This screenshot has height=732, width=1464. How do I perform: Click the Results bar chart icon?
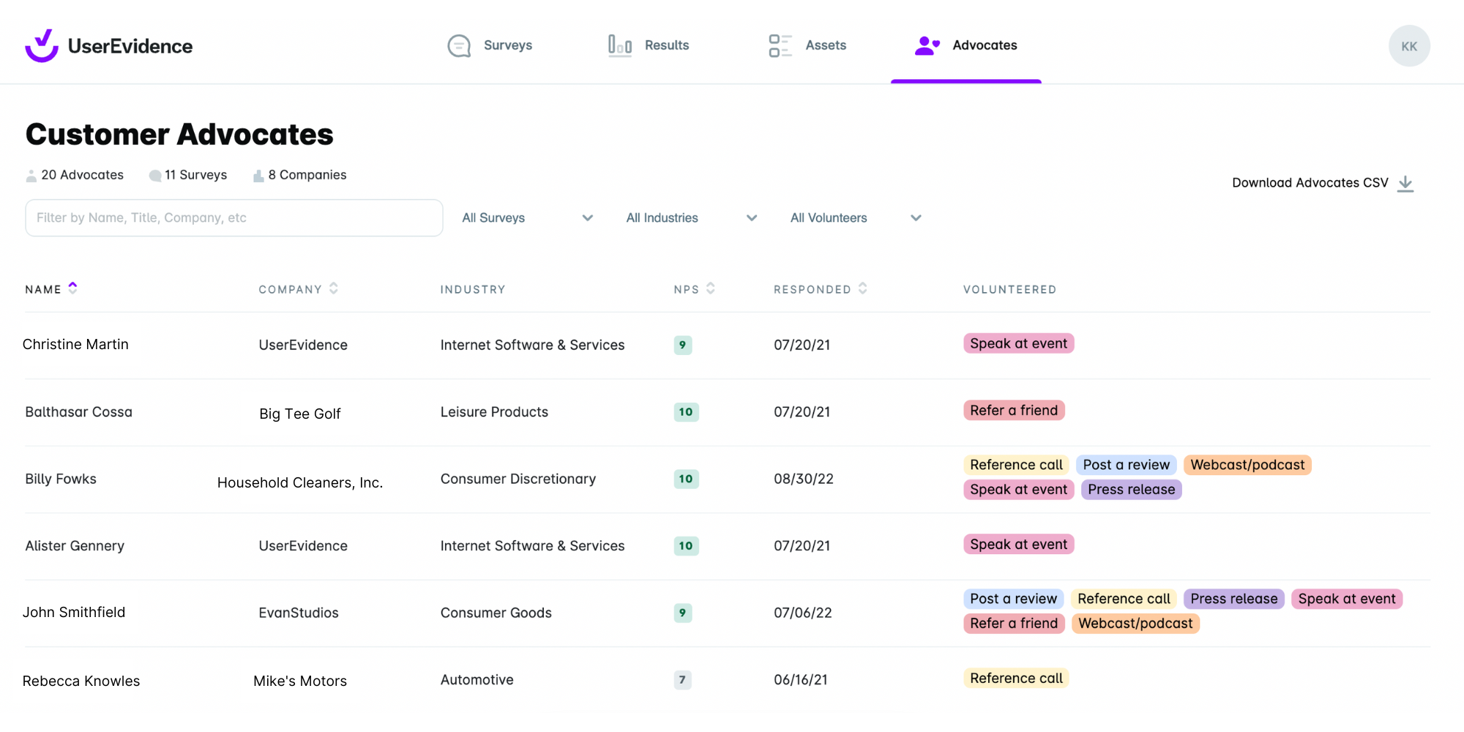[x=619, y=45]
